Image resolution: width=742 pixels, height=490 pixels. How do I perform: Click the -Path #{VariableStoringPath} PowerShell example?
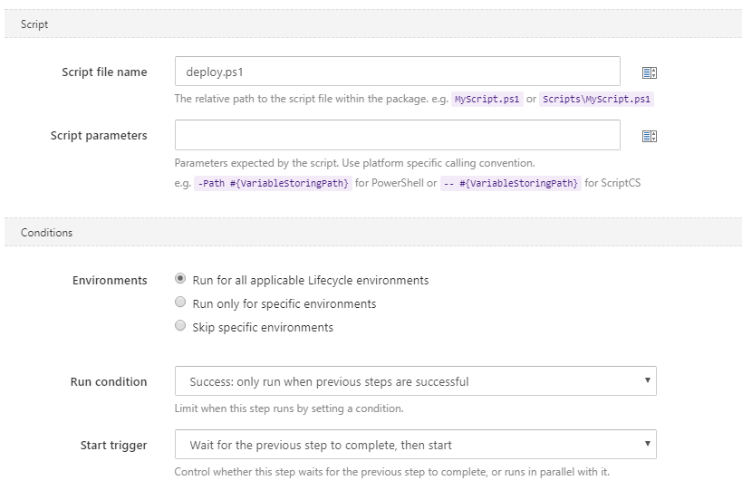(273, 183)
